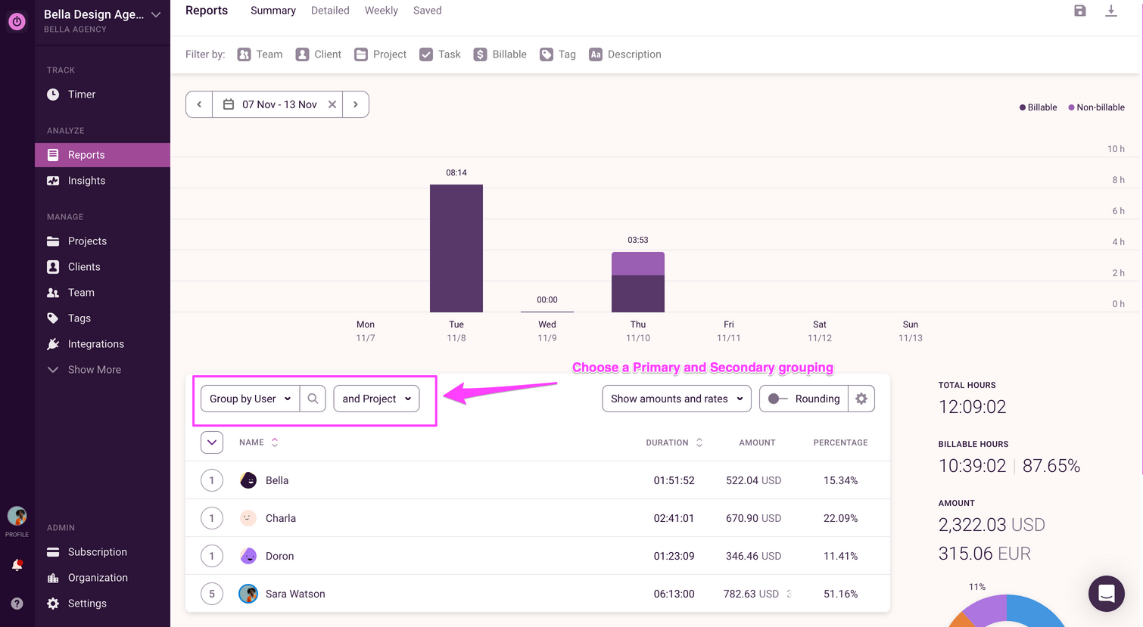Open the 'Show amounts and rates' dropdown

676,399
